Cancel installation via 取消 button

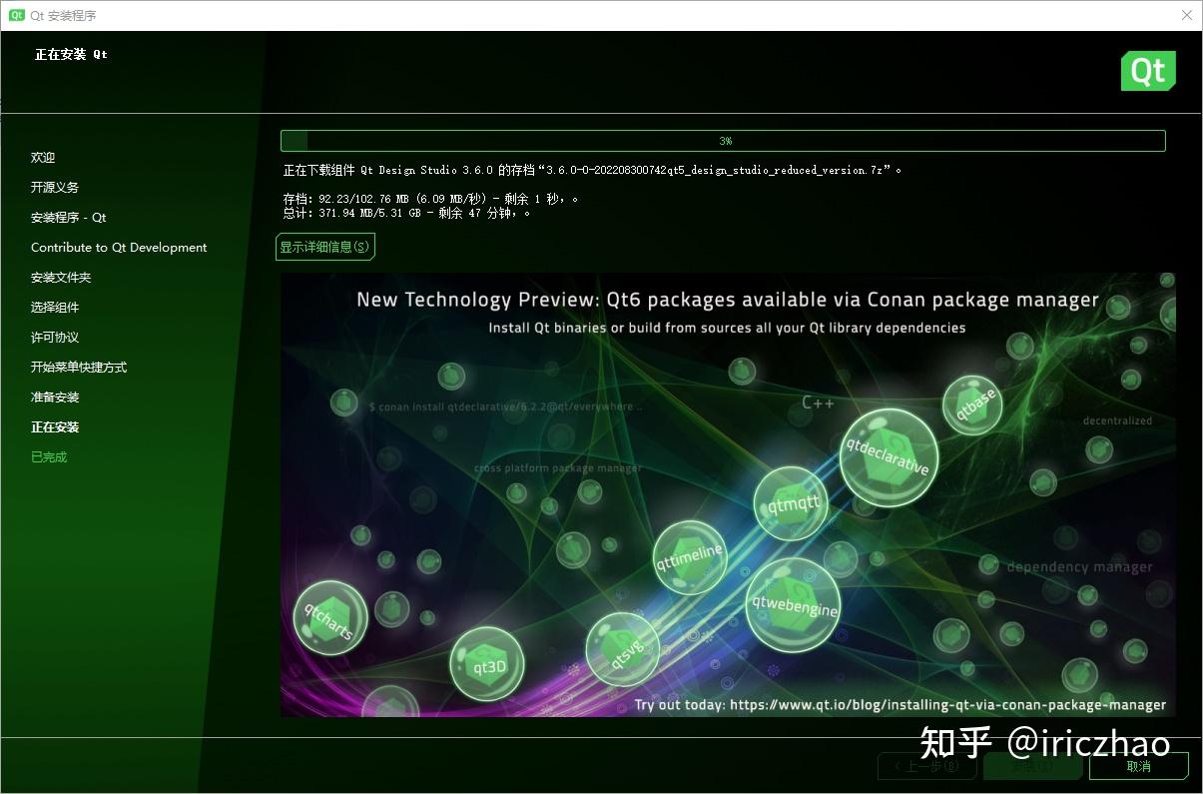point(1137,766)
